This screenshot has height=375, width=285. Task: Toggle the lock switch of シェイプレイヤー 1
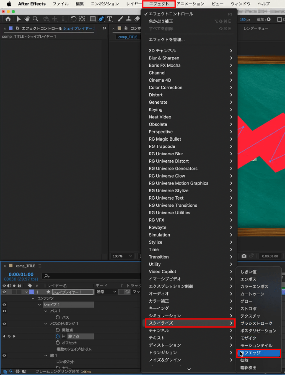tap(19, 292)
